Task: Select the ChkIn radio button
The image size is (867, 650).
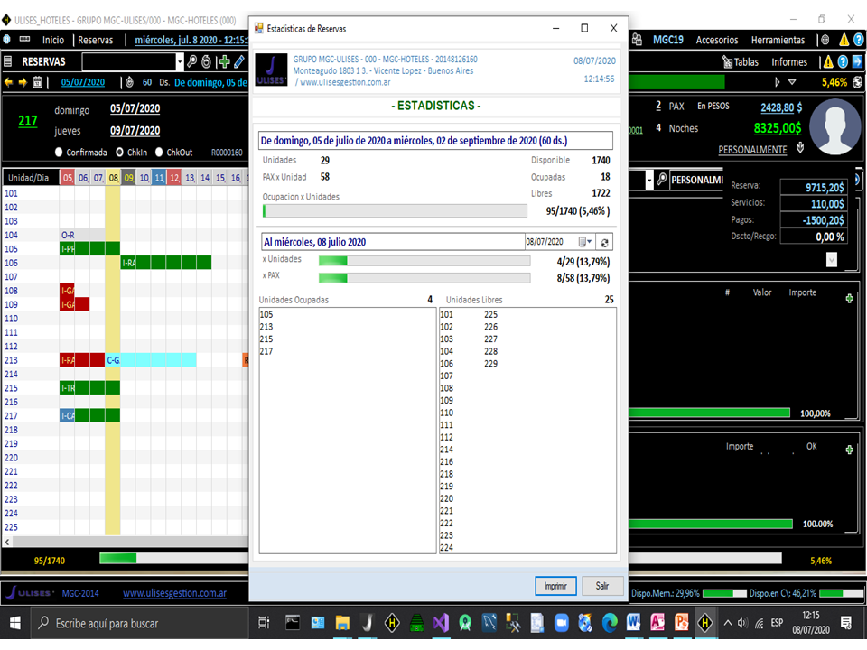Action: point(119,152)
